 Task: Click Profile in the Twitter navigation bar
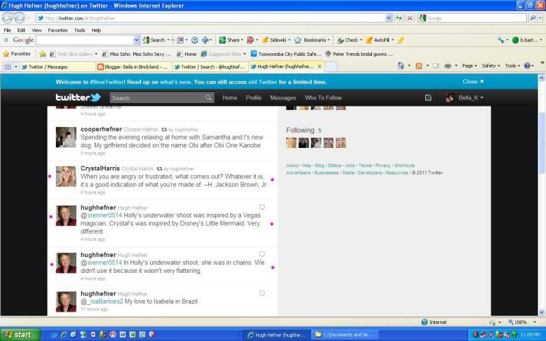pos(253,98)
